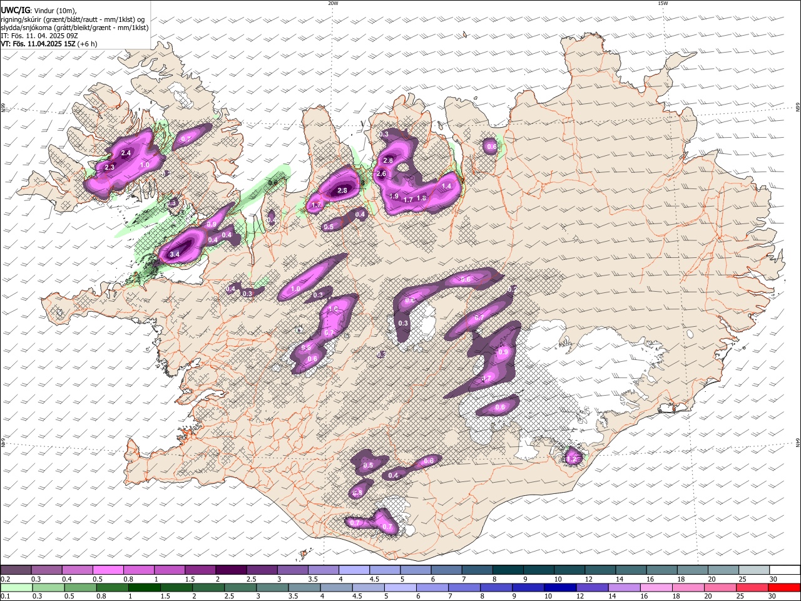Select the dark teal upper swatch labeled 8
The width and height of the screenshot is (801, 601).
(x=507, y=570)
